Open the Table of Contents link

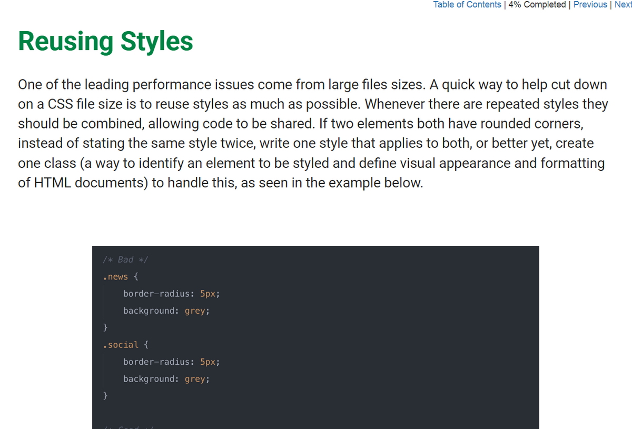click(x=467, y=5)
